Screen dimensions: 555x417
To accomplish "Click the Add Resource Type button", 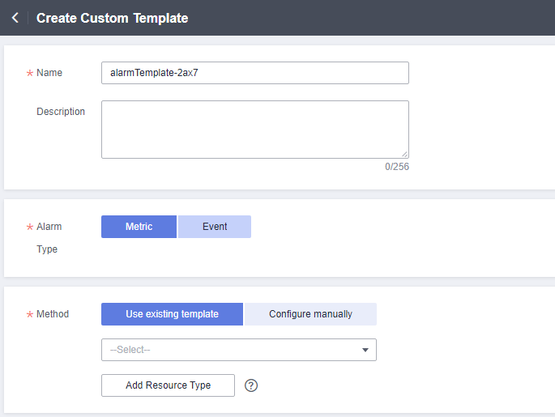I will pos(169,385).
